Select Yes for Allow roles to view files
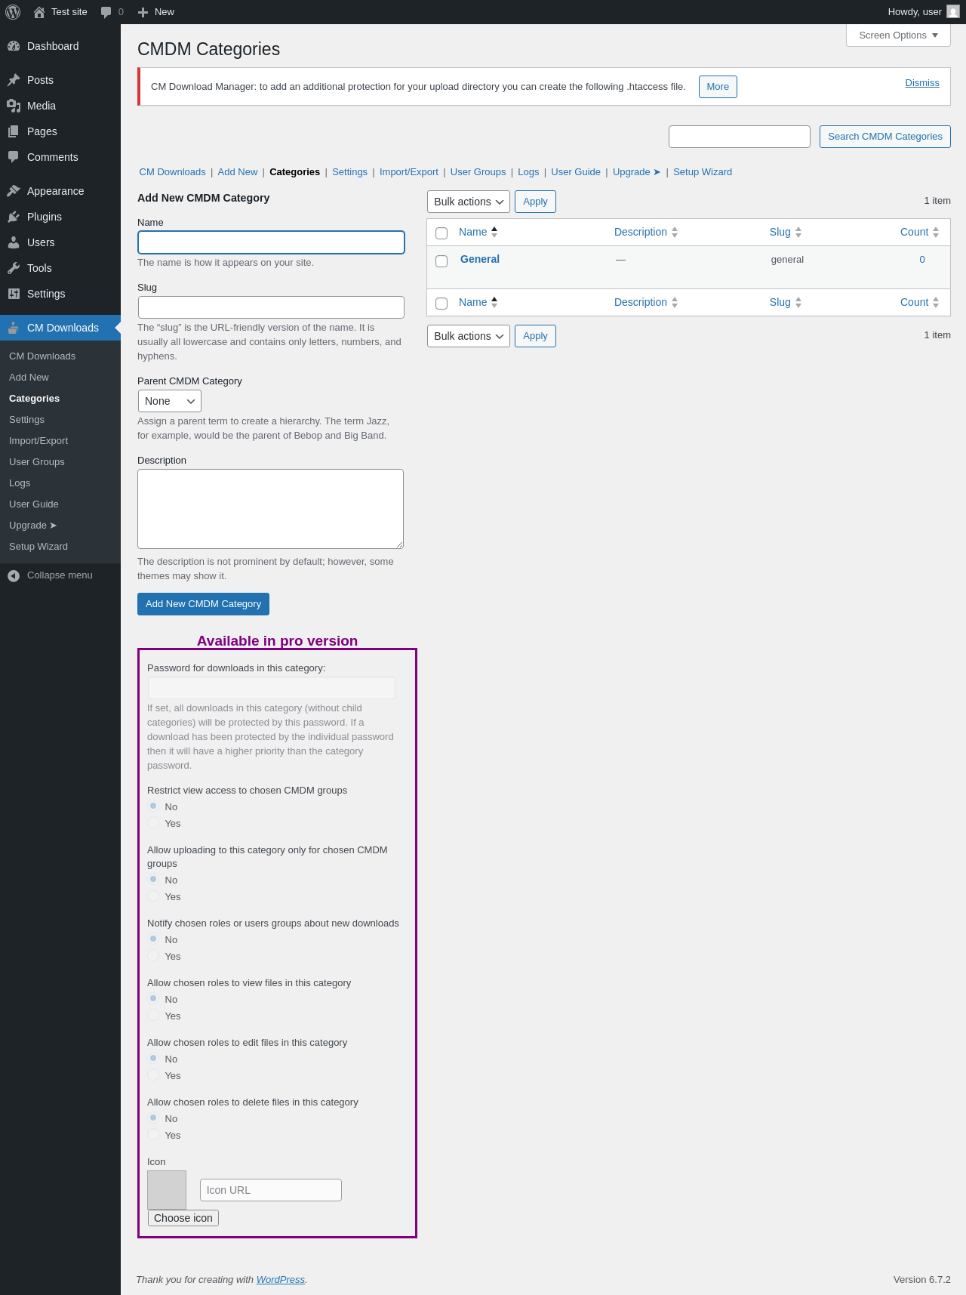 tap(153, 1015)
